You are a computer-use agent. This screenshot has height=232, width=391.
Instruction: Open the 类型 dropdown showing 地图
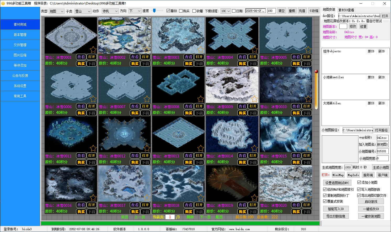pyautogui.click(x=56, y=11)
